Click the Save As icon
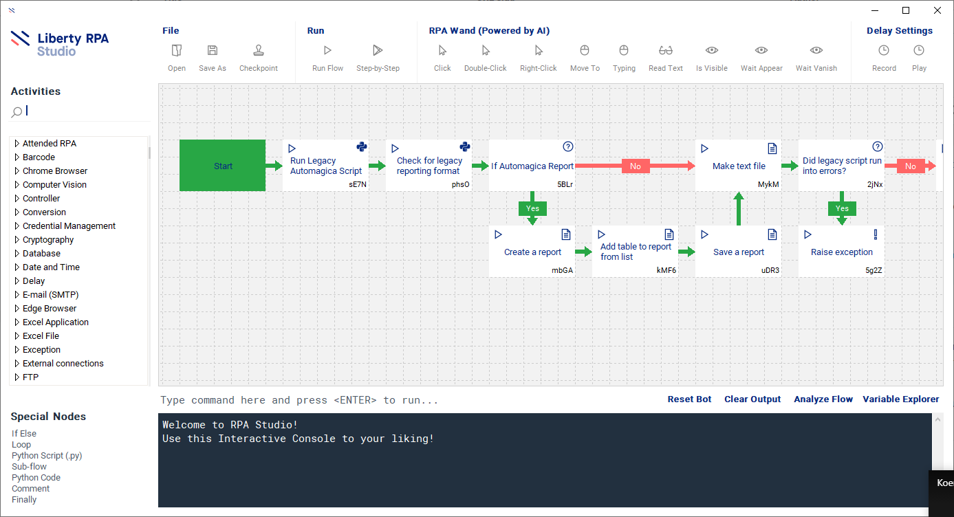Viewport: 954px width, 517px height. [213, 51]
